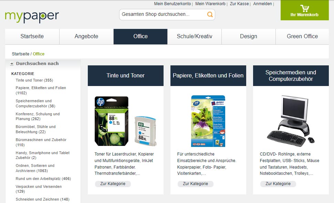334x203 pixels.
Task: Open the HP ink cartridge product image
Action: 125,121
